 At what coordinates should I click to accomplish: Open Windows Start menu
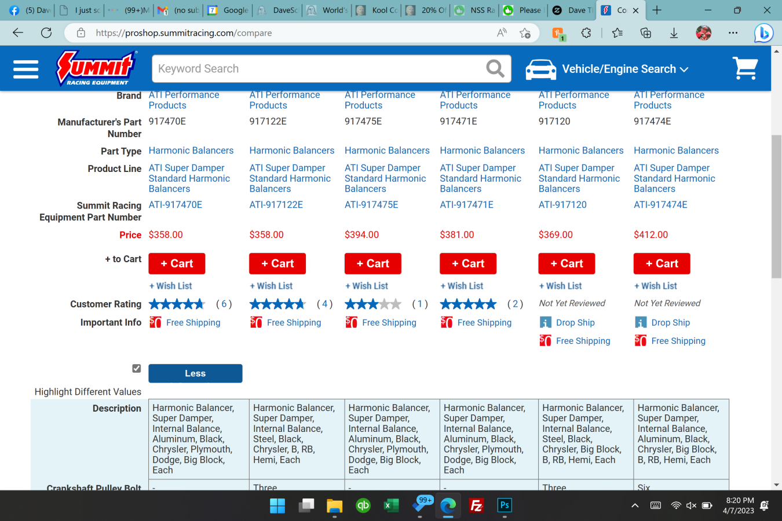[277, 505]
